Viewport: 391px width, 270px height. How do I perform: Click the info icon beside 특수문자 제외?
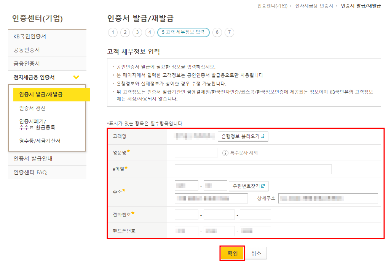click(226, 153)
